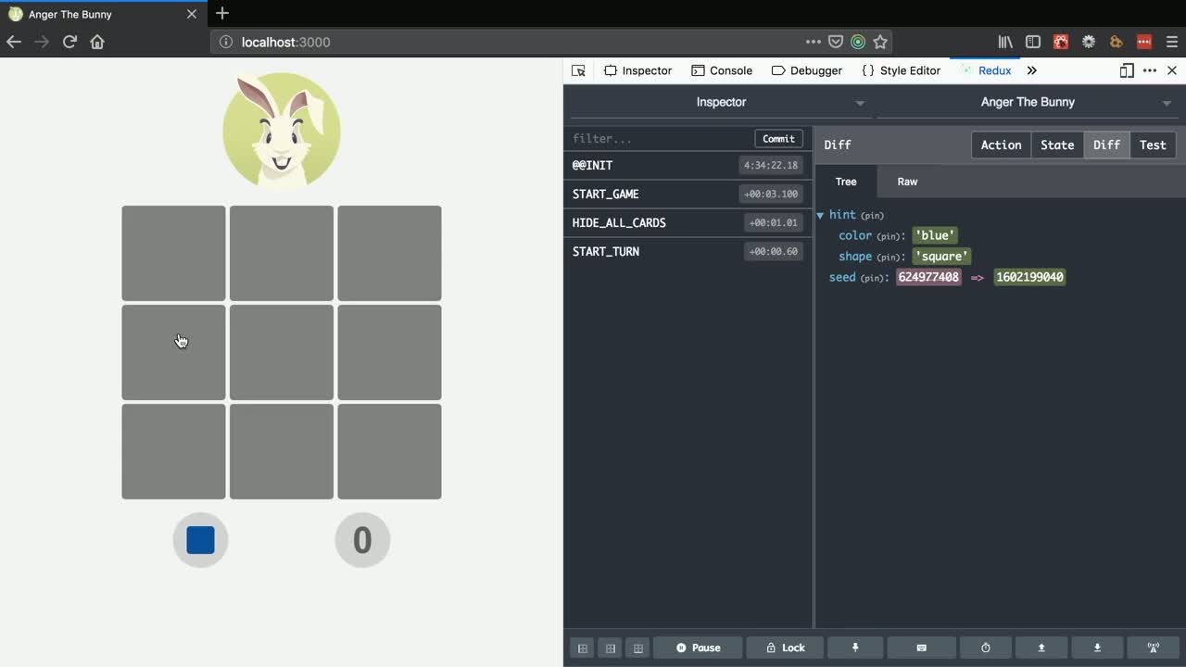Image resolution: width=1186 pixels, height=667 pixels.
Task: Select the State tab
Action: click(x=1057, y=145)
